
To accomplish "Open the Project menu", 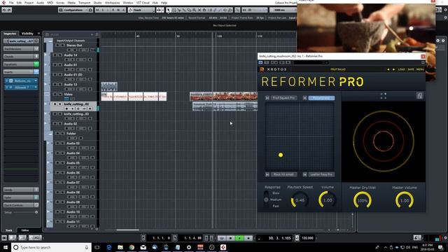I will pos(29,3).
